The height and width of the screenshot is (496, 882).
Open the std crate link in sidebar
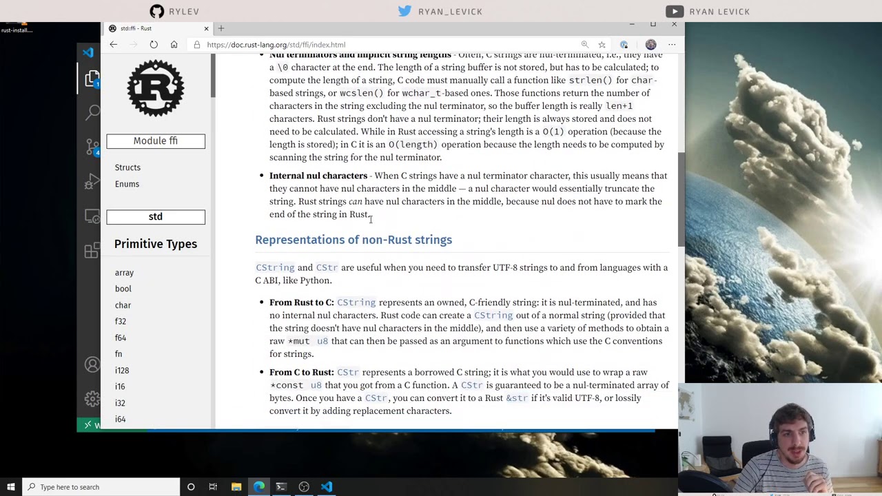point(156,216)
